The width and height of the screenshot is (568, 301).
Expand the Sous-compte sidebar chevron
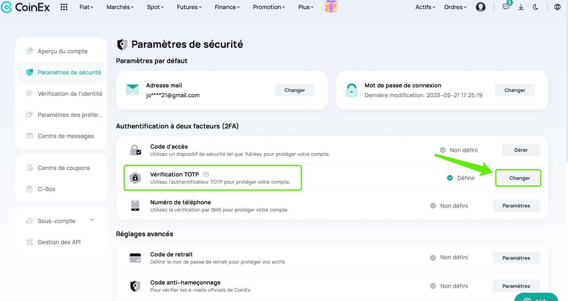pyautogui.click(x=92, y=220)
